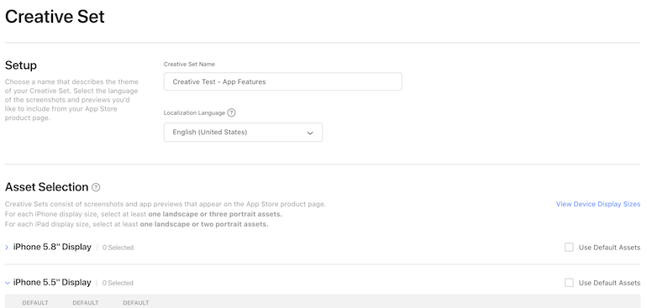Image resolution: width=647 pixels, height=308 pixels.
Task: Expand the iPhone 5.8" Display chevron
Action: pos(7,248)
